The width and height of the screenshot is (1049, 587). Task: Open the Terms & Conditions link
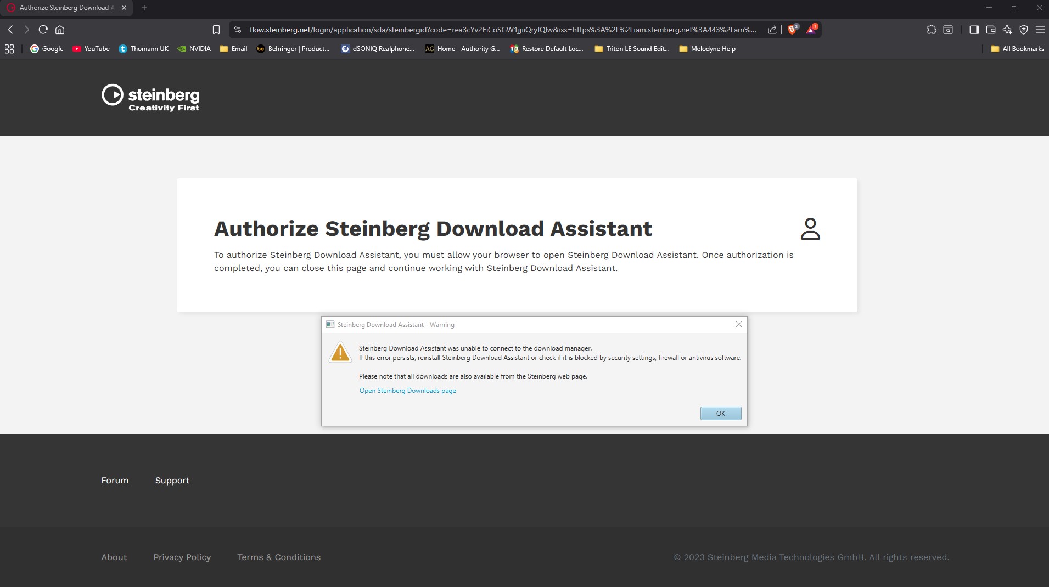pos(279,557)
